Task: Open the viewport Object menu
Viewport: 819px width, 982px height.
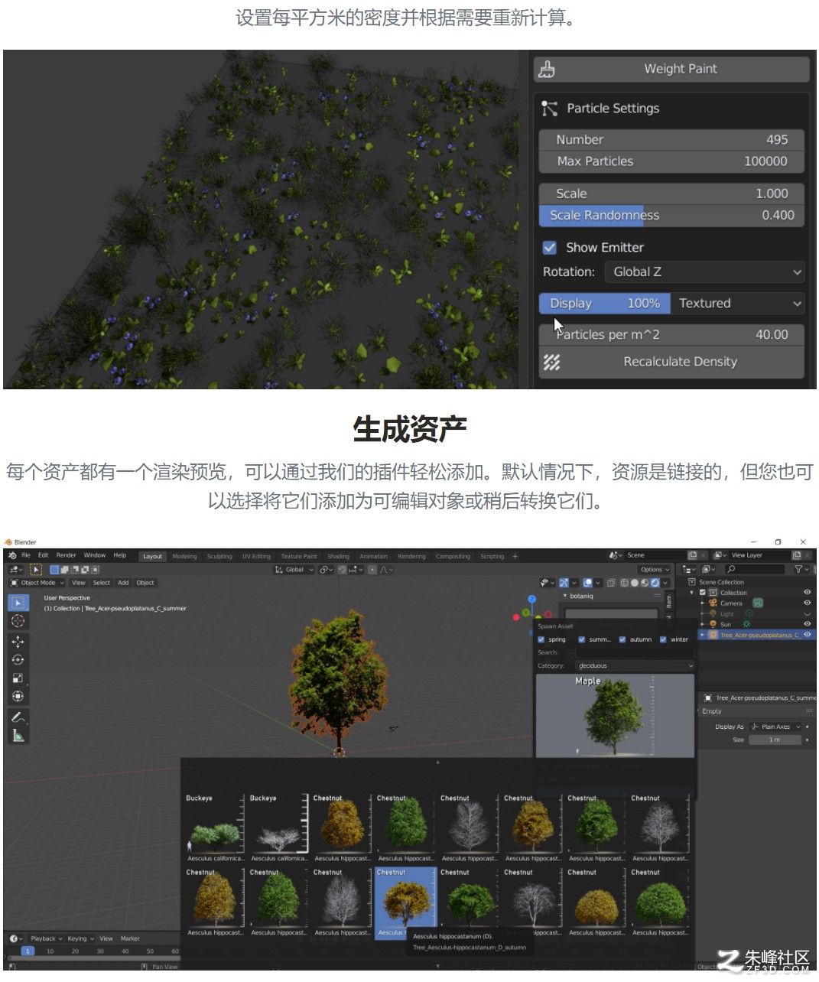Action: click(145, 583)
